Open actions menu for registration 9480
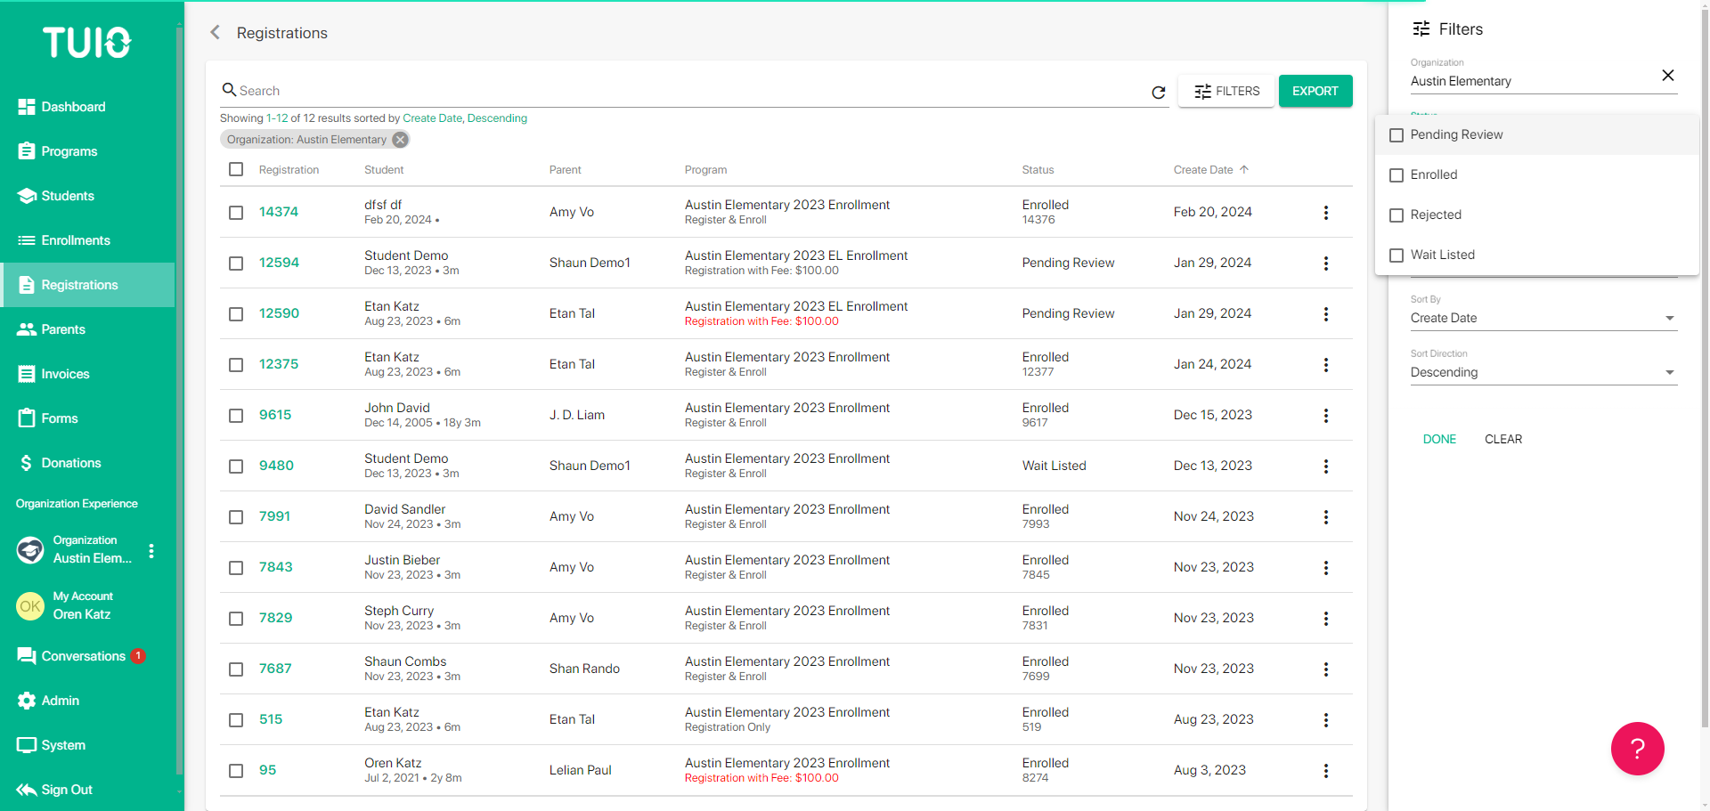The height and width of the screenshot is (811, 1710). pos(1325,466)
